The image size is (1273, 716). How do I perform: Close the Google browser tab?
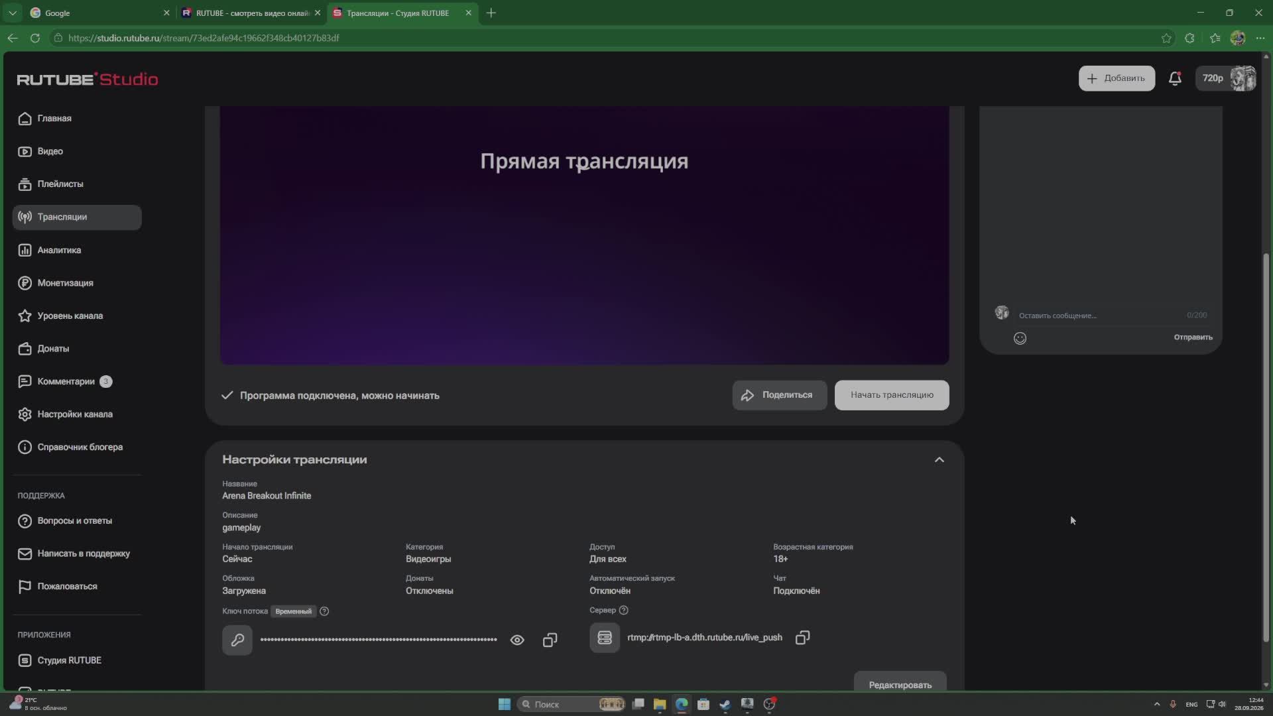tap(166, 13)
